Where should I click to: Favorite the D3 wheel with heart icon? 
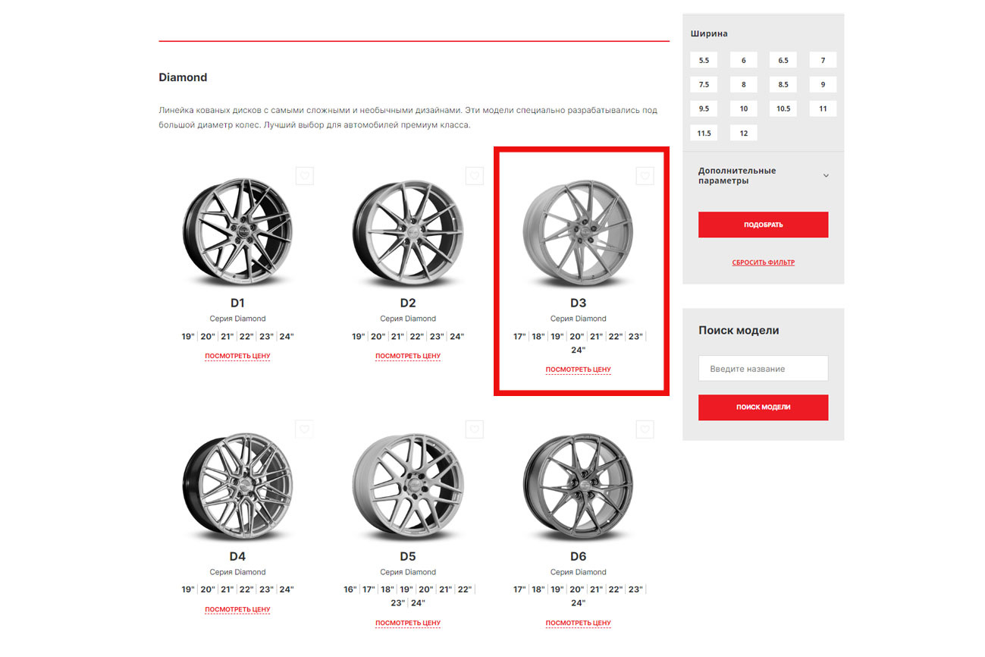pos(645,176)
